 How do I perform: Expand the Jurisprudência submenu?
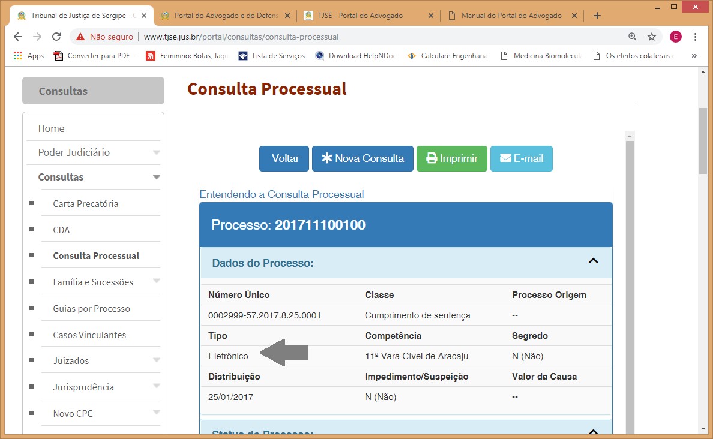156,387
